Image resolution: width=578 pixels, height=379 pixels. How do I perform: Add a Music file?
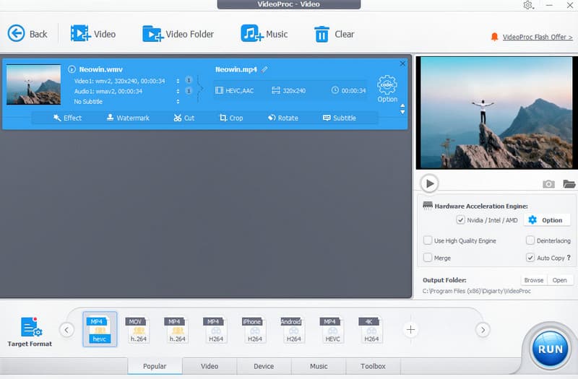click(251, 33)
